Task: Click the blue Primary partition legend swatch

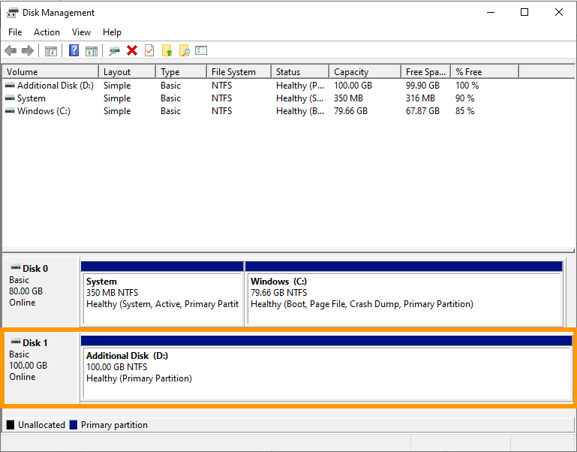Action: (x=74, y=425)
